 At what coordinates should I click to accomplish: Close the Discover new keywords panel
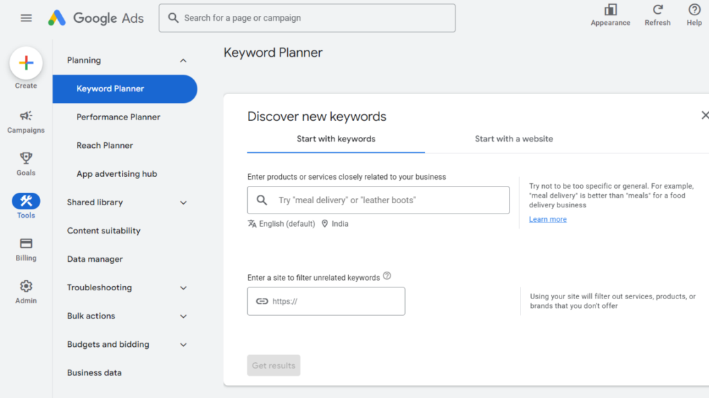704,115
